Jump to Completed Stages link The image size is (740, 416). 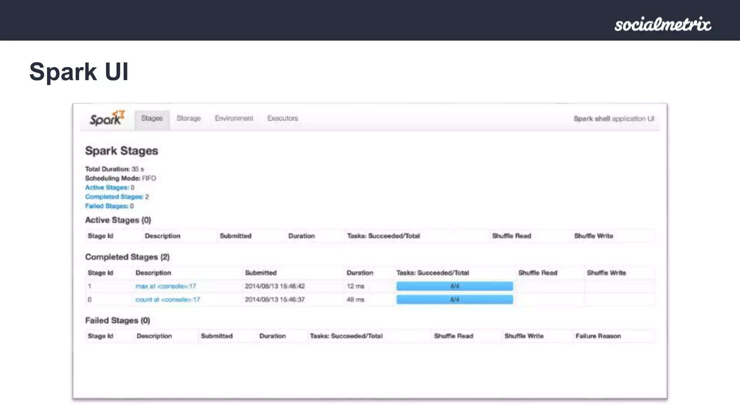coord(114,197)
